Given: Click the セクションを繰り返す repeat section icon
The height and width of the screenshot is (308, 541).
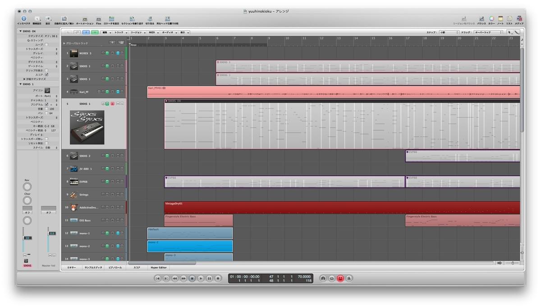Looking at the screenshot, I should click(x=132, y=19).
